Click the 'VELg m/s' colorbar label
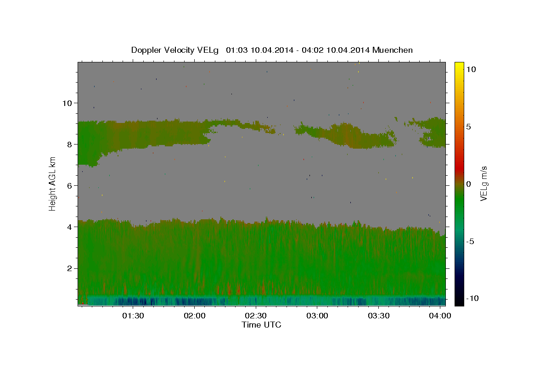Image resolution: width=551 pixels, height=367 pixels. click(x=484, y=184)
